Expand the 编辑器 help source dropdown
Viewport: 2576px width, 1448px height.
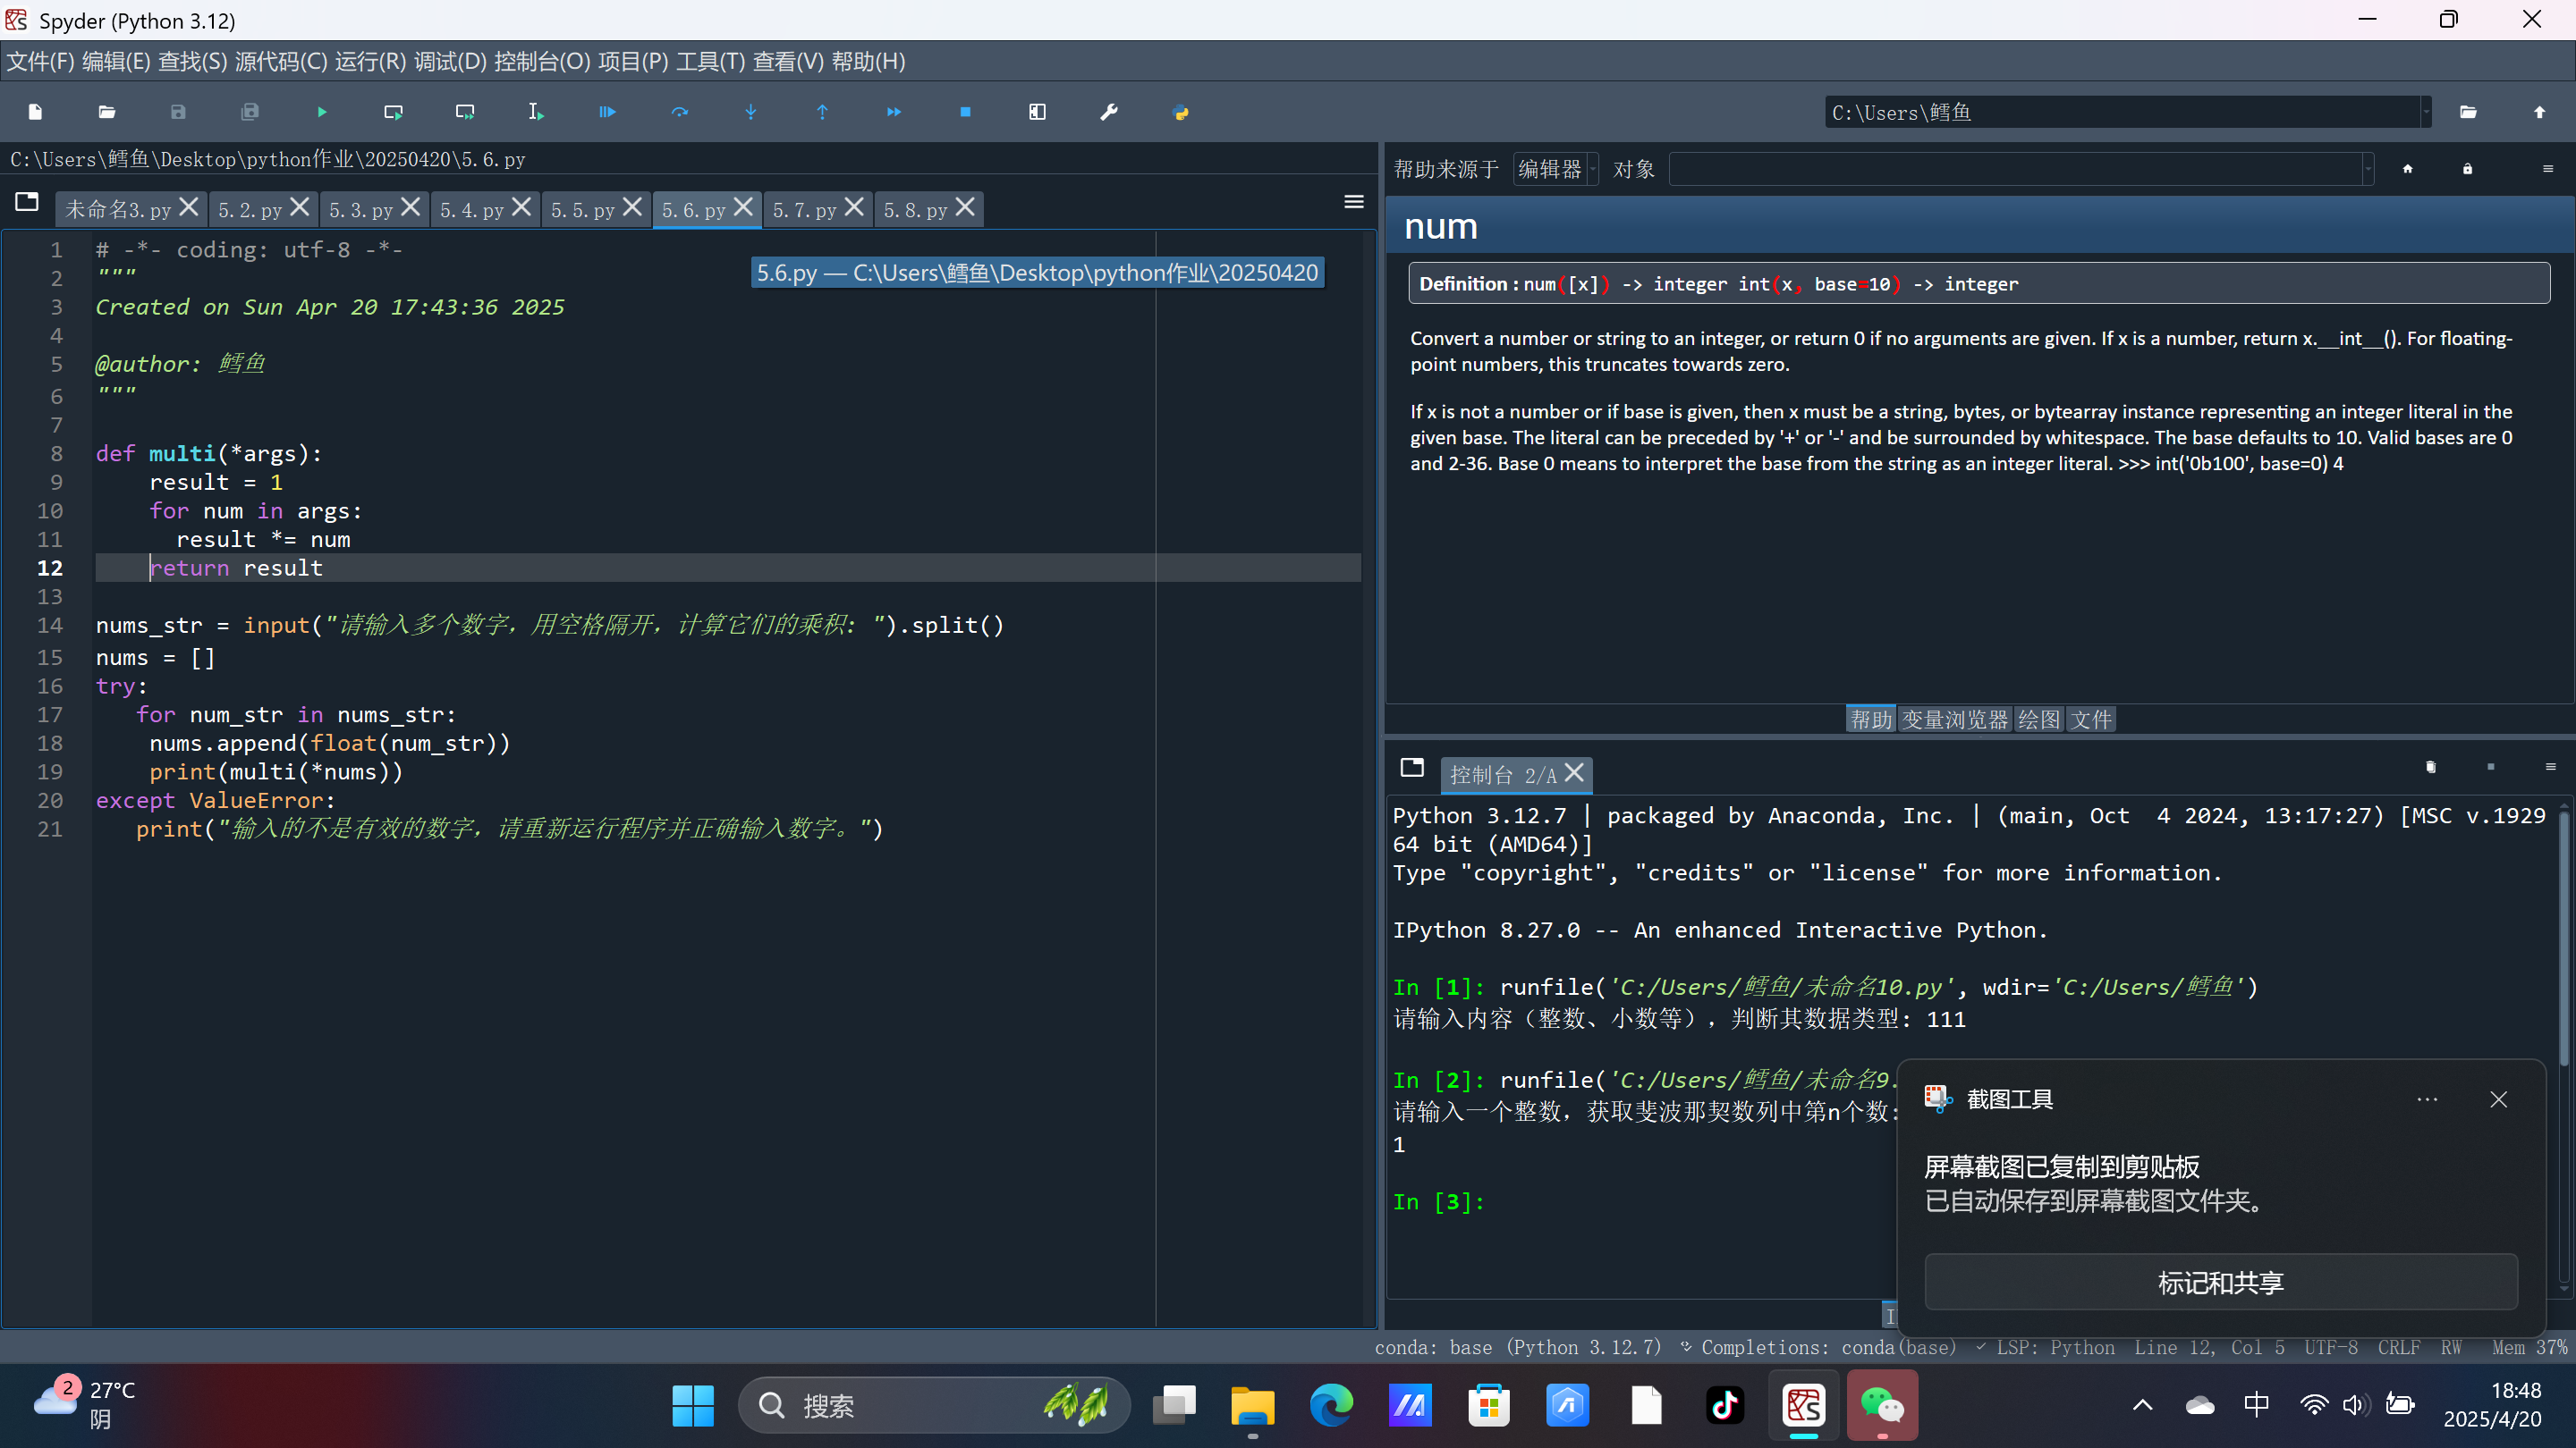(1556, 169)
